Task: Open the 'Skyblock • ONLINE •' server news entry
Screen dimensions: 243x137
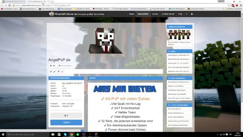Action: [176, 86]
